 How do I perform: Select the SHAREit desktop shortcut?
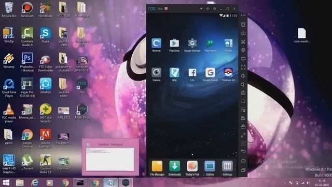46,86
